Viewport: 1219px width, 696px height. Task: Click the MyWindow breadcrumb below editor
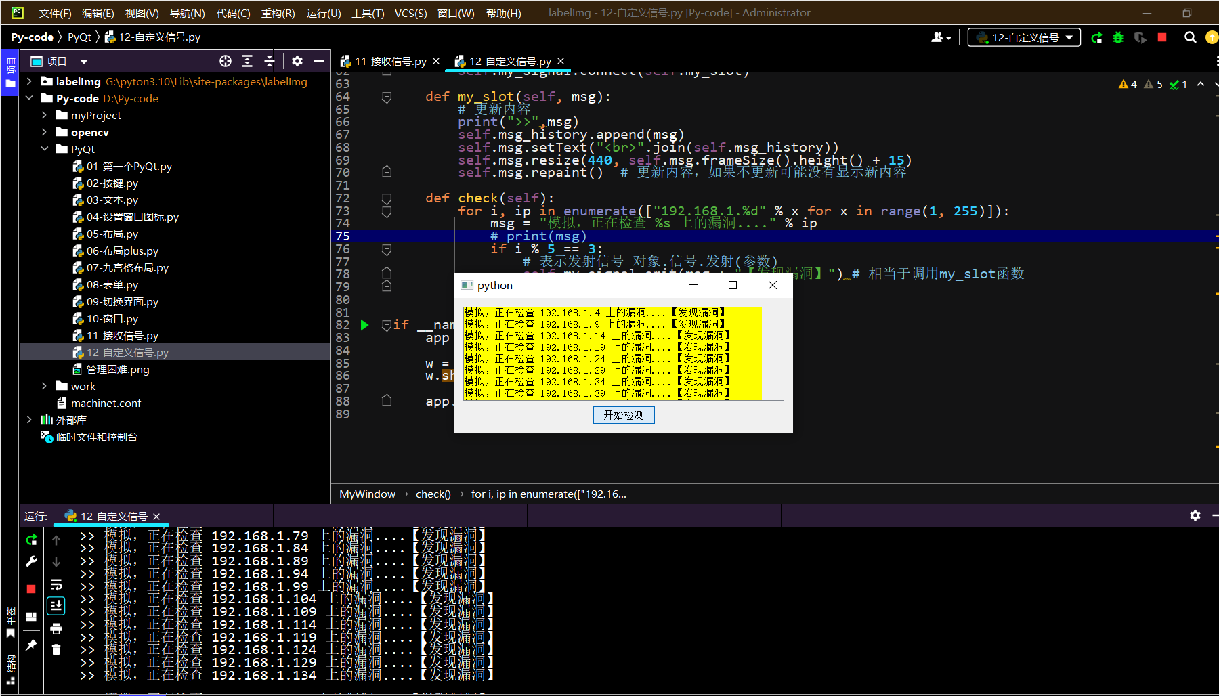[367, 494]
